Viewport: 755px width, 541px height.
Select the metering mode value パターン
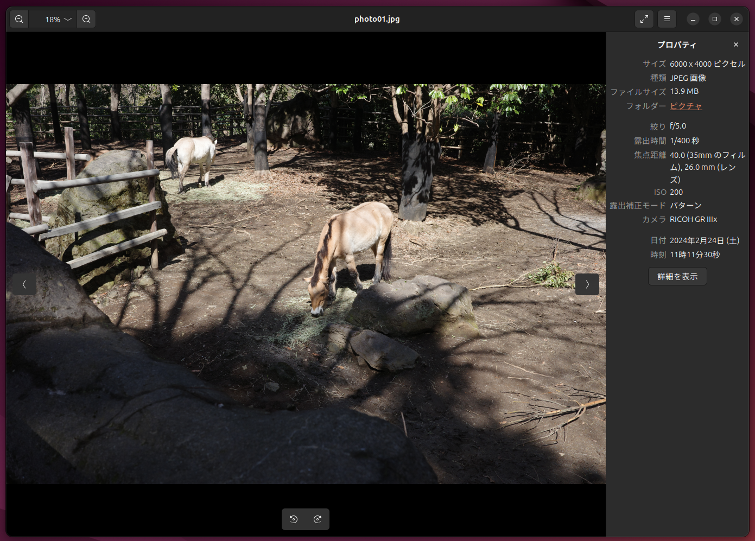coord(686,205)
